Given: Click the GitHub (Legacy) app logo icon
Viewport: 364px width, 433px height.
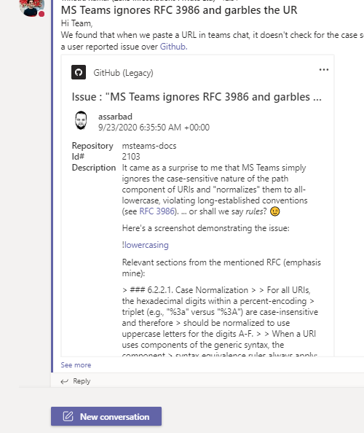Looking at the screenshot, I should (x=79, y=72).
